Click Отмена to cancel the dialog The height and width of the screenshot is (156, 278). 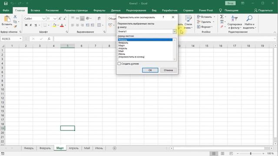click(168, 70)
